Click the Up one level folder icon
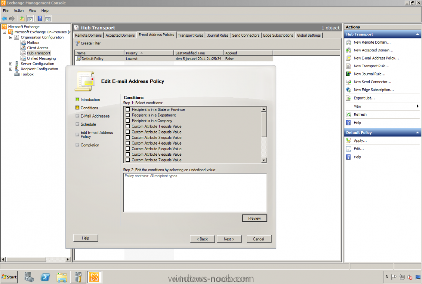This screenshot has width=422, height=284. (x=22, y=18)
